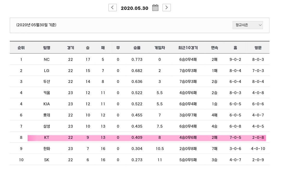Click the date text 2020.05.30
The height and width of the screenshot is (169, 281).
tap(135, 8)
